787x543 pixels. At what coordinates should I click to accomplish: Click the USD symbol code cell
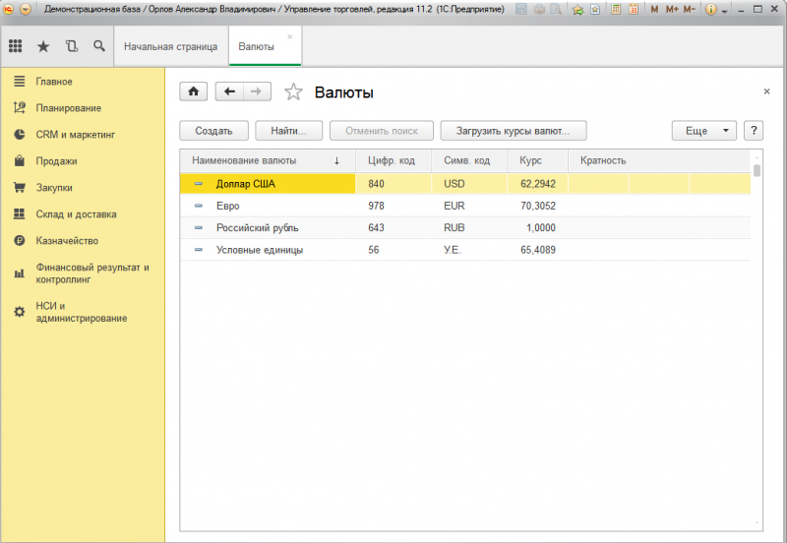coord(469,184)
